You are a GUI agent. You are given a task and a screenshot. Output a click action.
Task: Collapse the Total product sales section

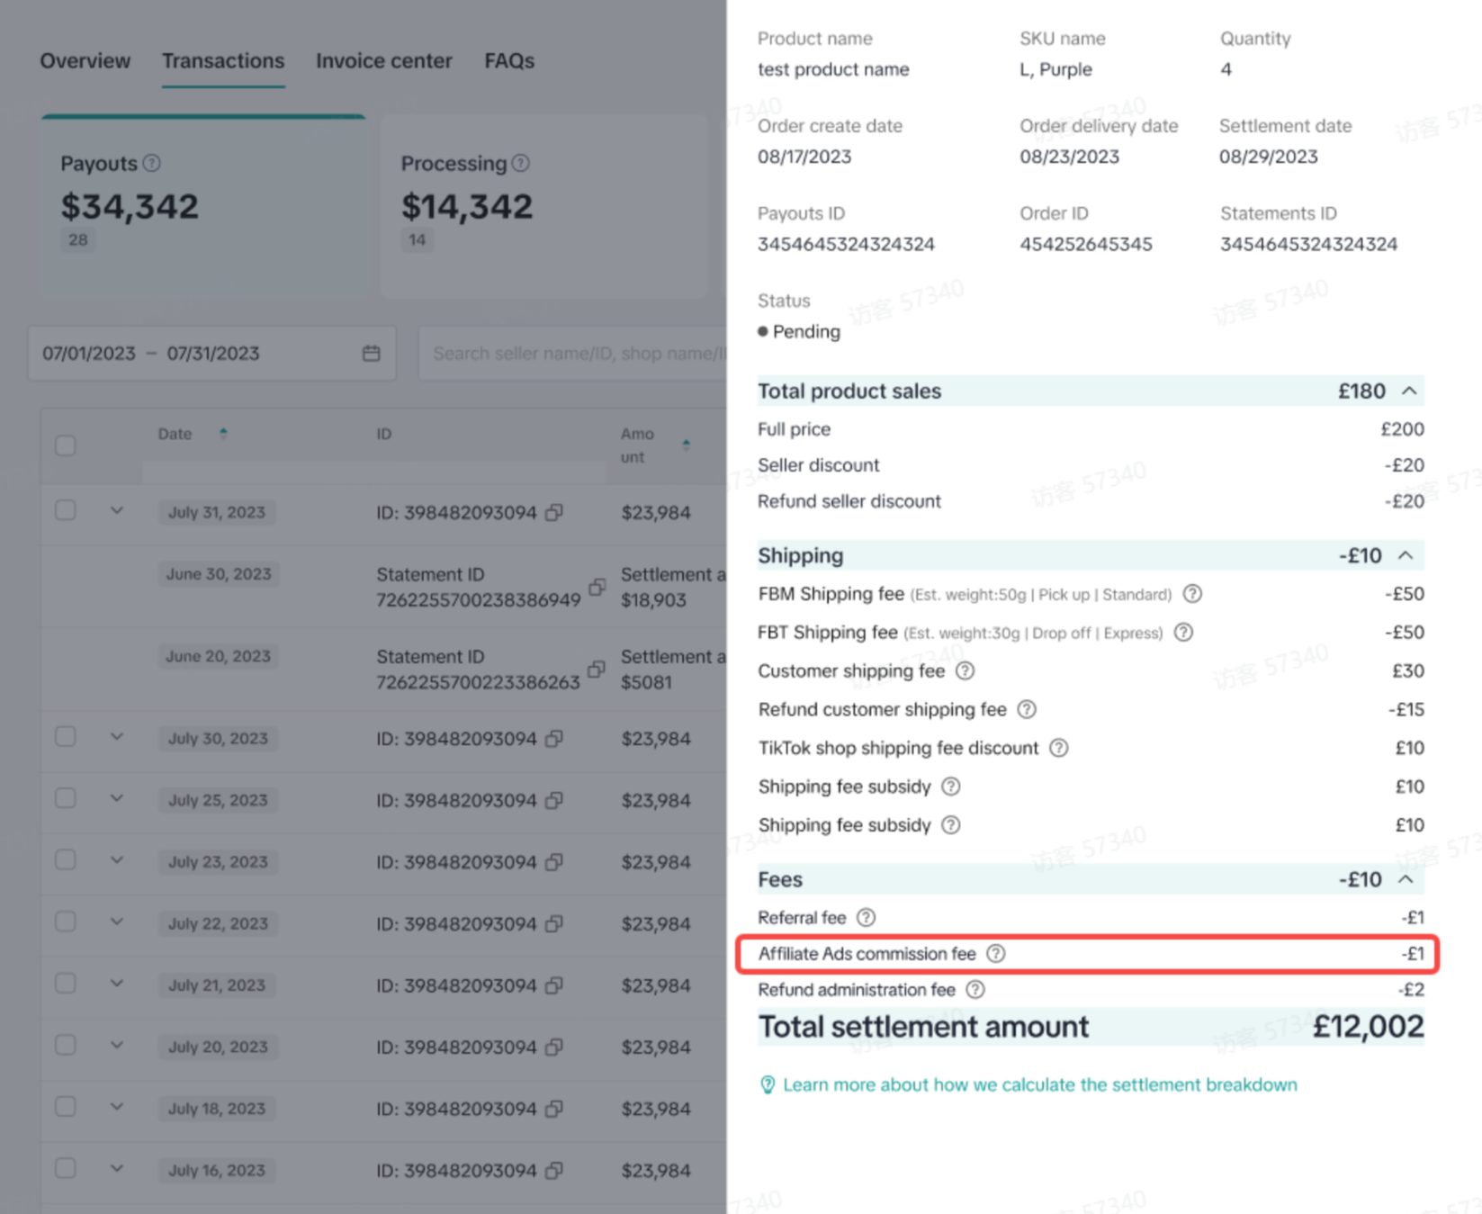pyautogui.click(x=1409, y=391)
